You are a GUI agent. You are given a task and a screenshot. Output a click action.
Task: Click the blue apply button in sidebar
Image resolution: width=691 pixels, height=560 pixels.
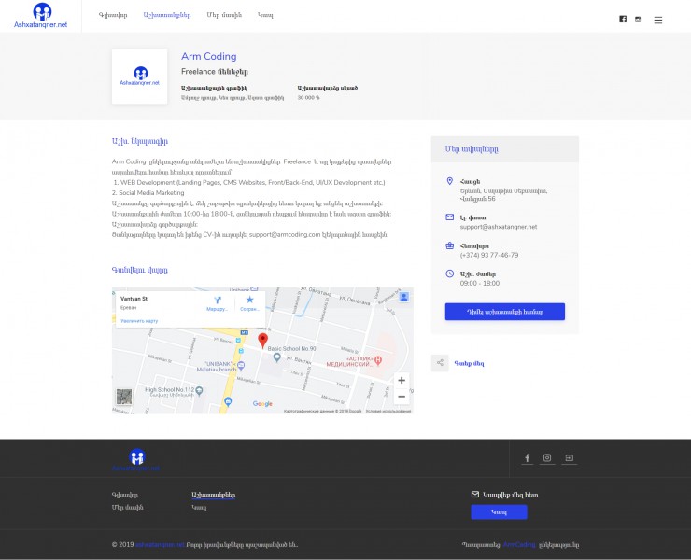coord(504,312)
